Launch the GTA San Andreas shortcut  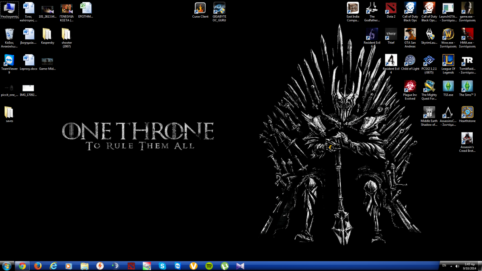(x=410, y=38)
